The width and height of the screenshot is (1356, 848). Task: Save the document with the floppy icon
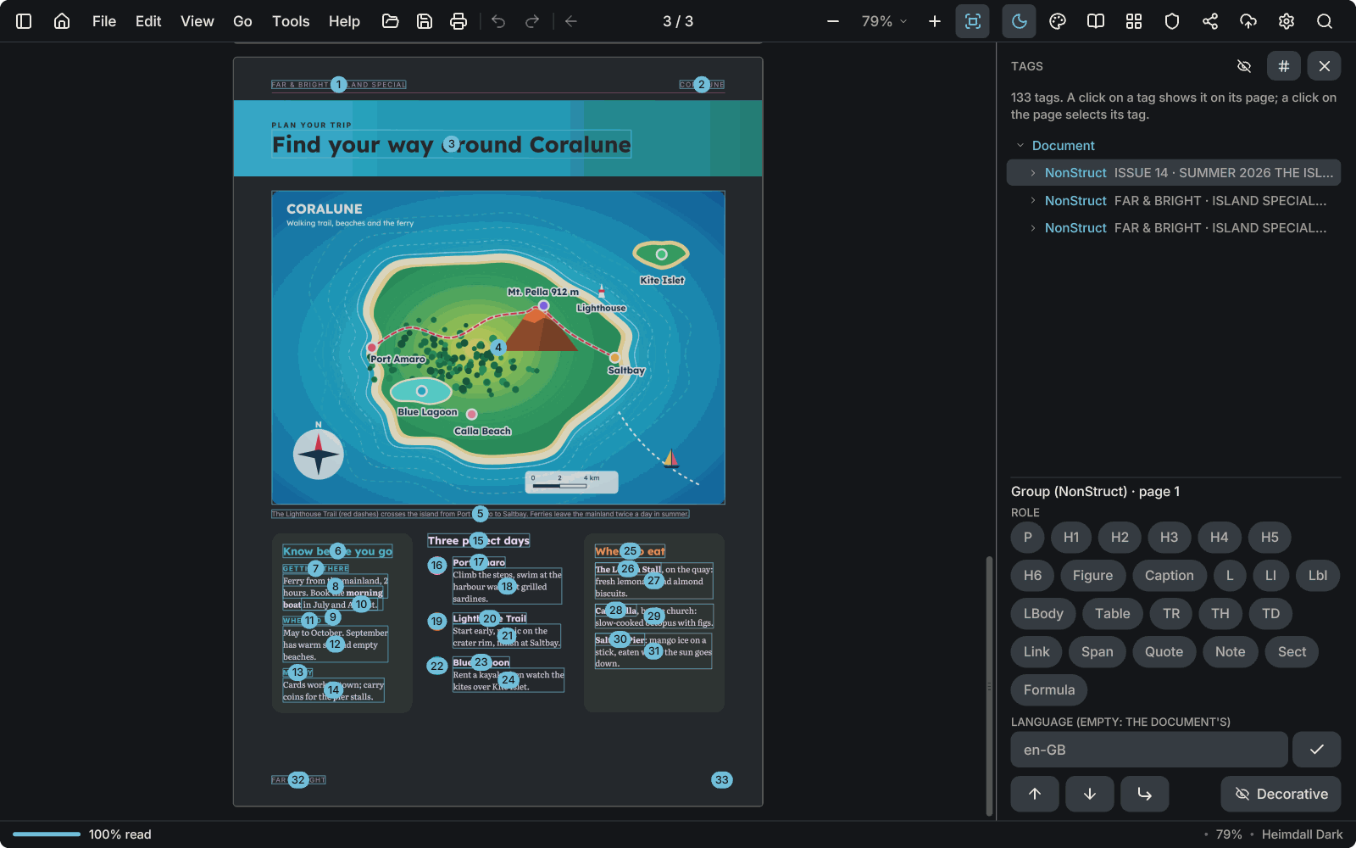pos(425,21)
